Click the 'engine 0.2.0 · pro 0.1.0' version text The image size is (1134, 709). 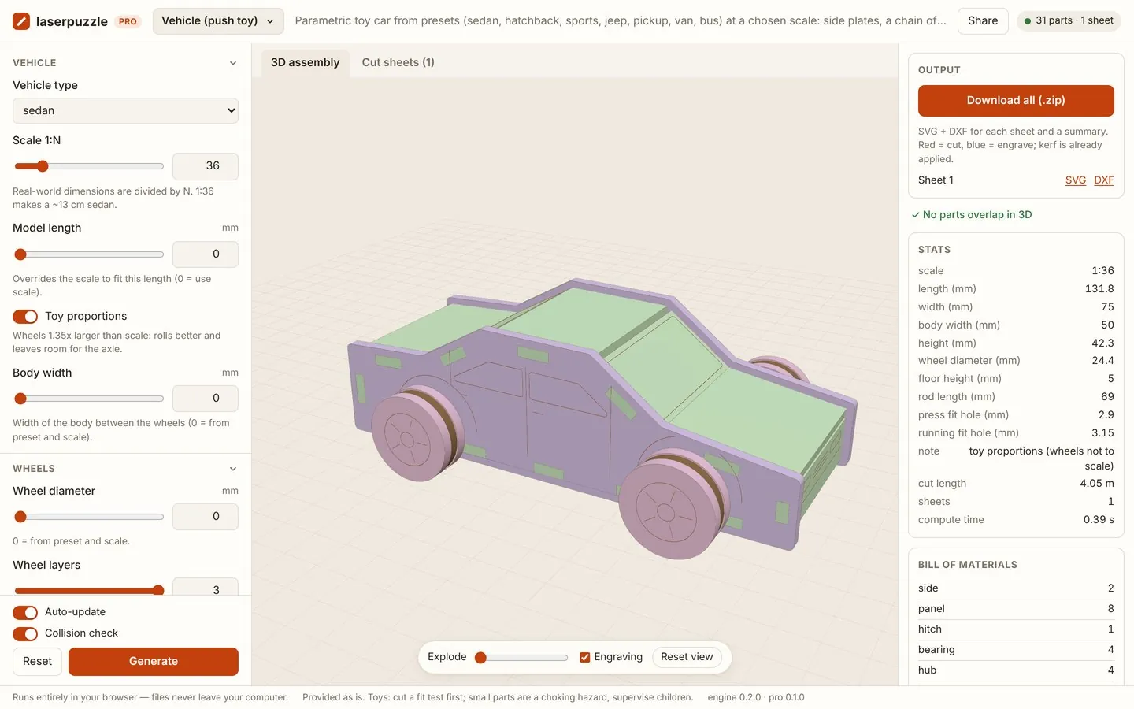(756, 698)
